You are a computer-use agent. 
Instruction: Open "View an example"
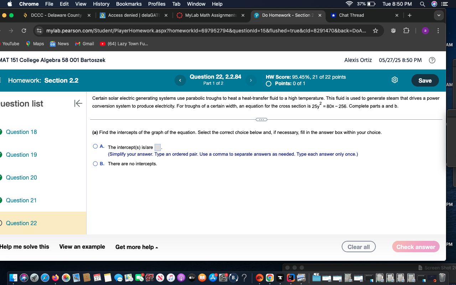pyautogui.click(x=82, y=247)
